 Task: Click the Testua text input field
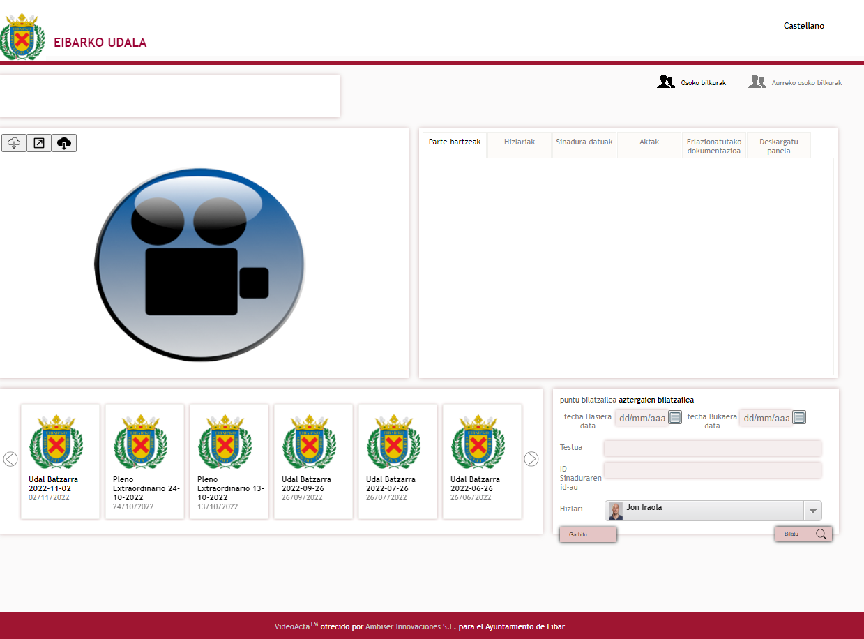712,448
